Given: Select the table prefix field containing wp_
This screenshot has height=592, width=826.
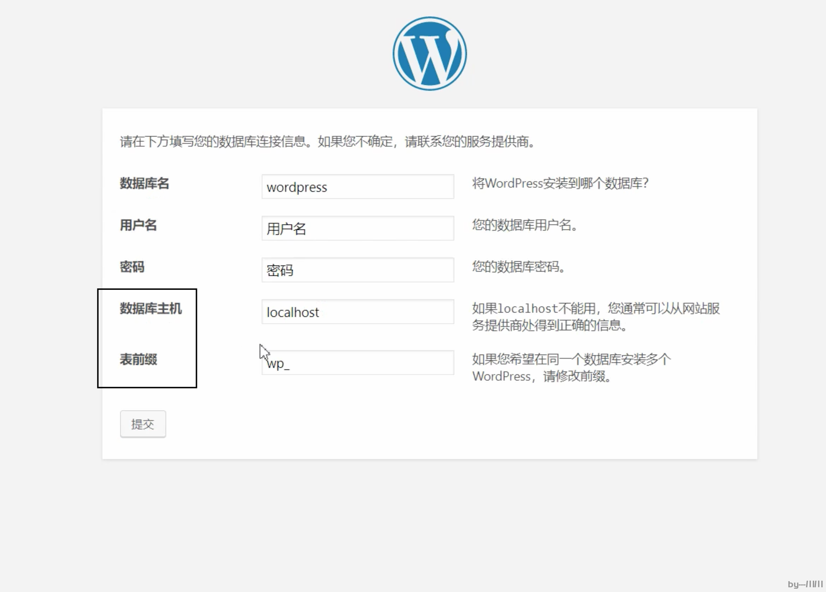Looking at the screenshot, I should click(358, 362).
